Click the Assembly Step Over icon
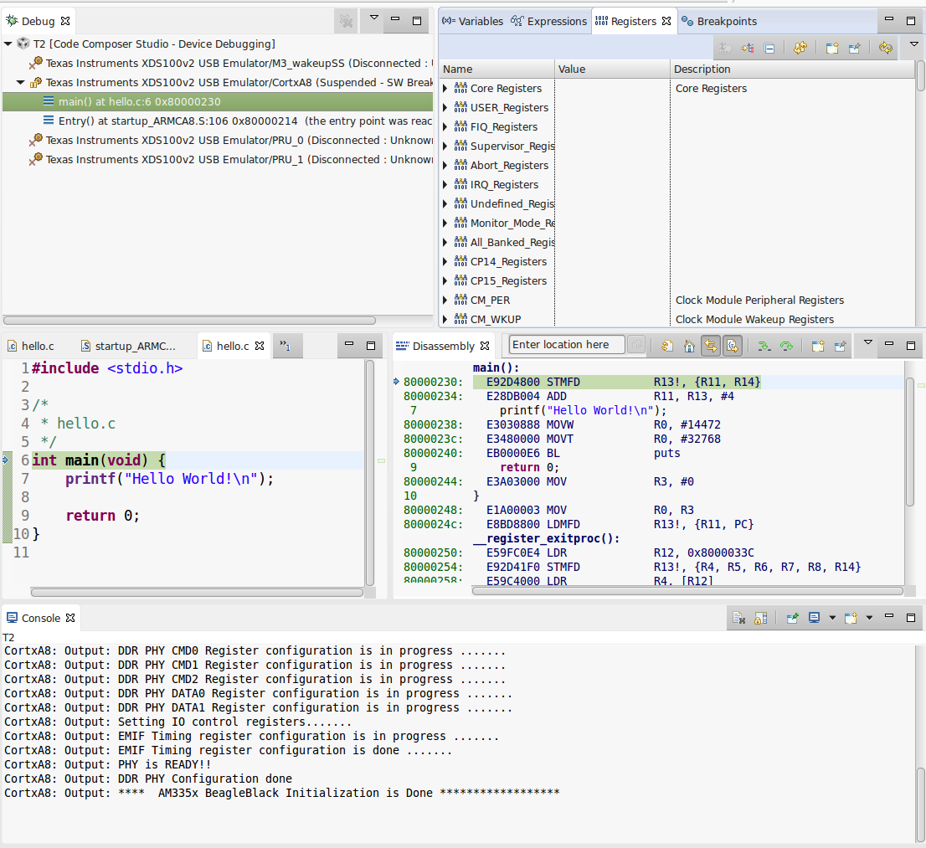926x848 pixels. click(785, 345)
